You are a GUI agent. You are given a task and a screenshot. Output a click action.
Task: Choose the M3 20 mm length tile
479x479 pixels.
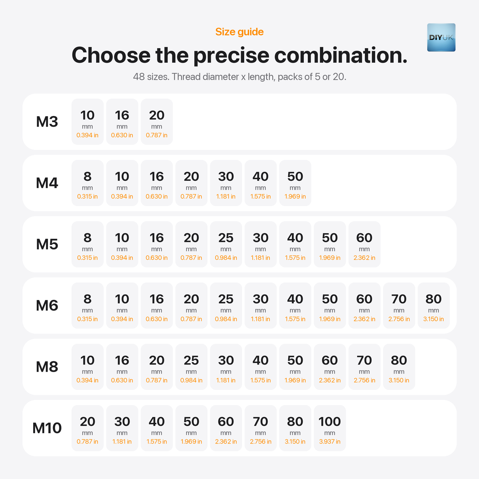[157, 122]
